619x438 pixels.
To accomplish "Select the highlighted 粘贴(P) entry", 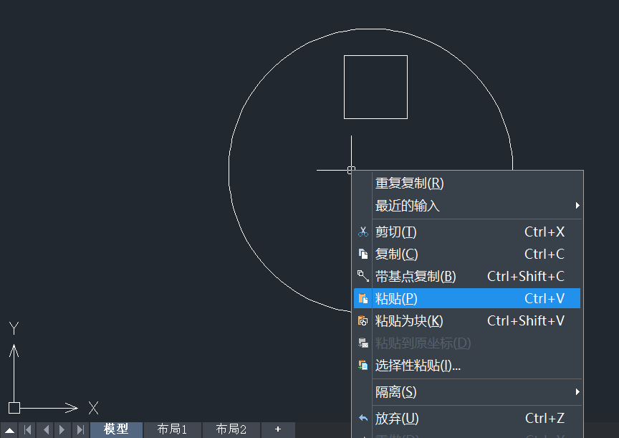I will click(x=467, y=298).
